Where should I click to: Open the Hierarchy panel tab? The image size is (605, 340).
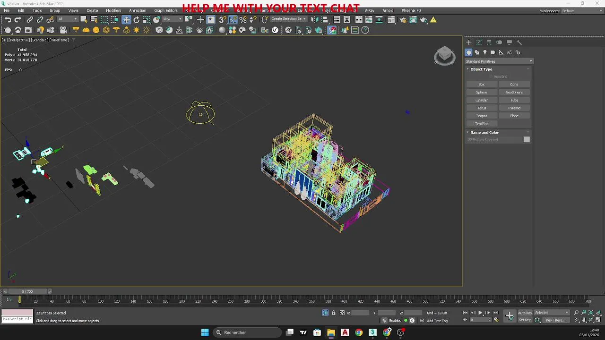coord(489,42)
